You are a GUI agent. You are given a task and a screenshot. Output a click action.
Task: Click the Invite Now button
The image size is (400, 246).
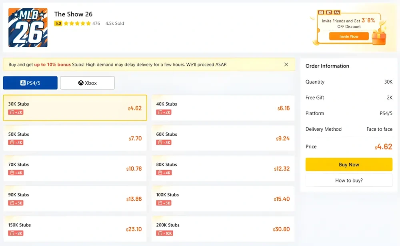pyautogui.click(x=349, y=36)
